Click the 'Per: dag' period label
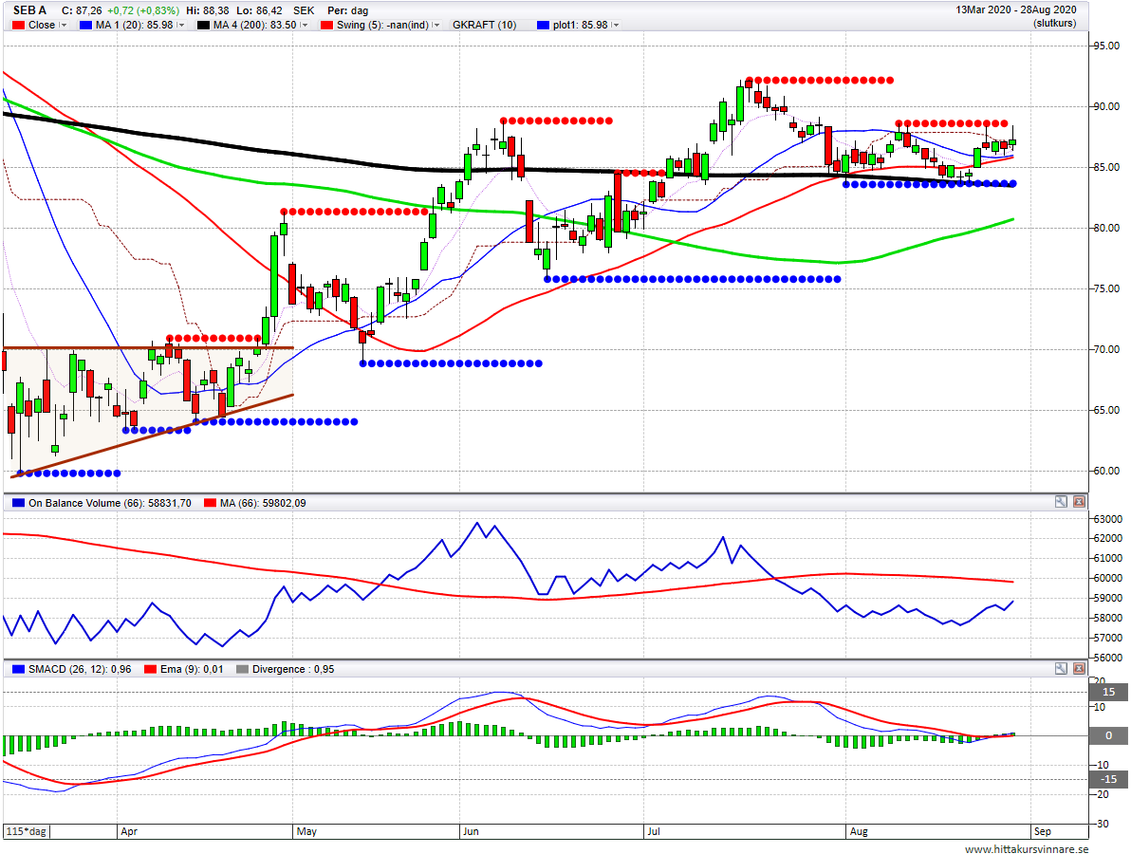Viewport: 1131px width, 854px height. [x=347, y=10]
